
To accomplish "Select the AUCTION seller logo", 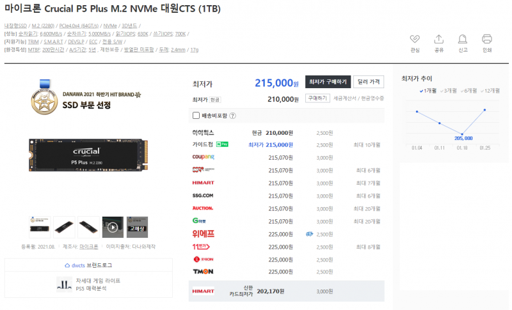I will click(x=203, y=208).
